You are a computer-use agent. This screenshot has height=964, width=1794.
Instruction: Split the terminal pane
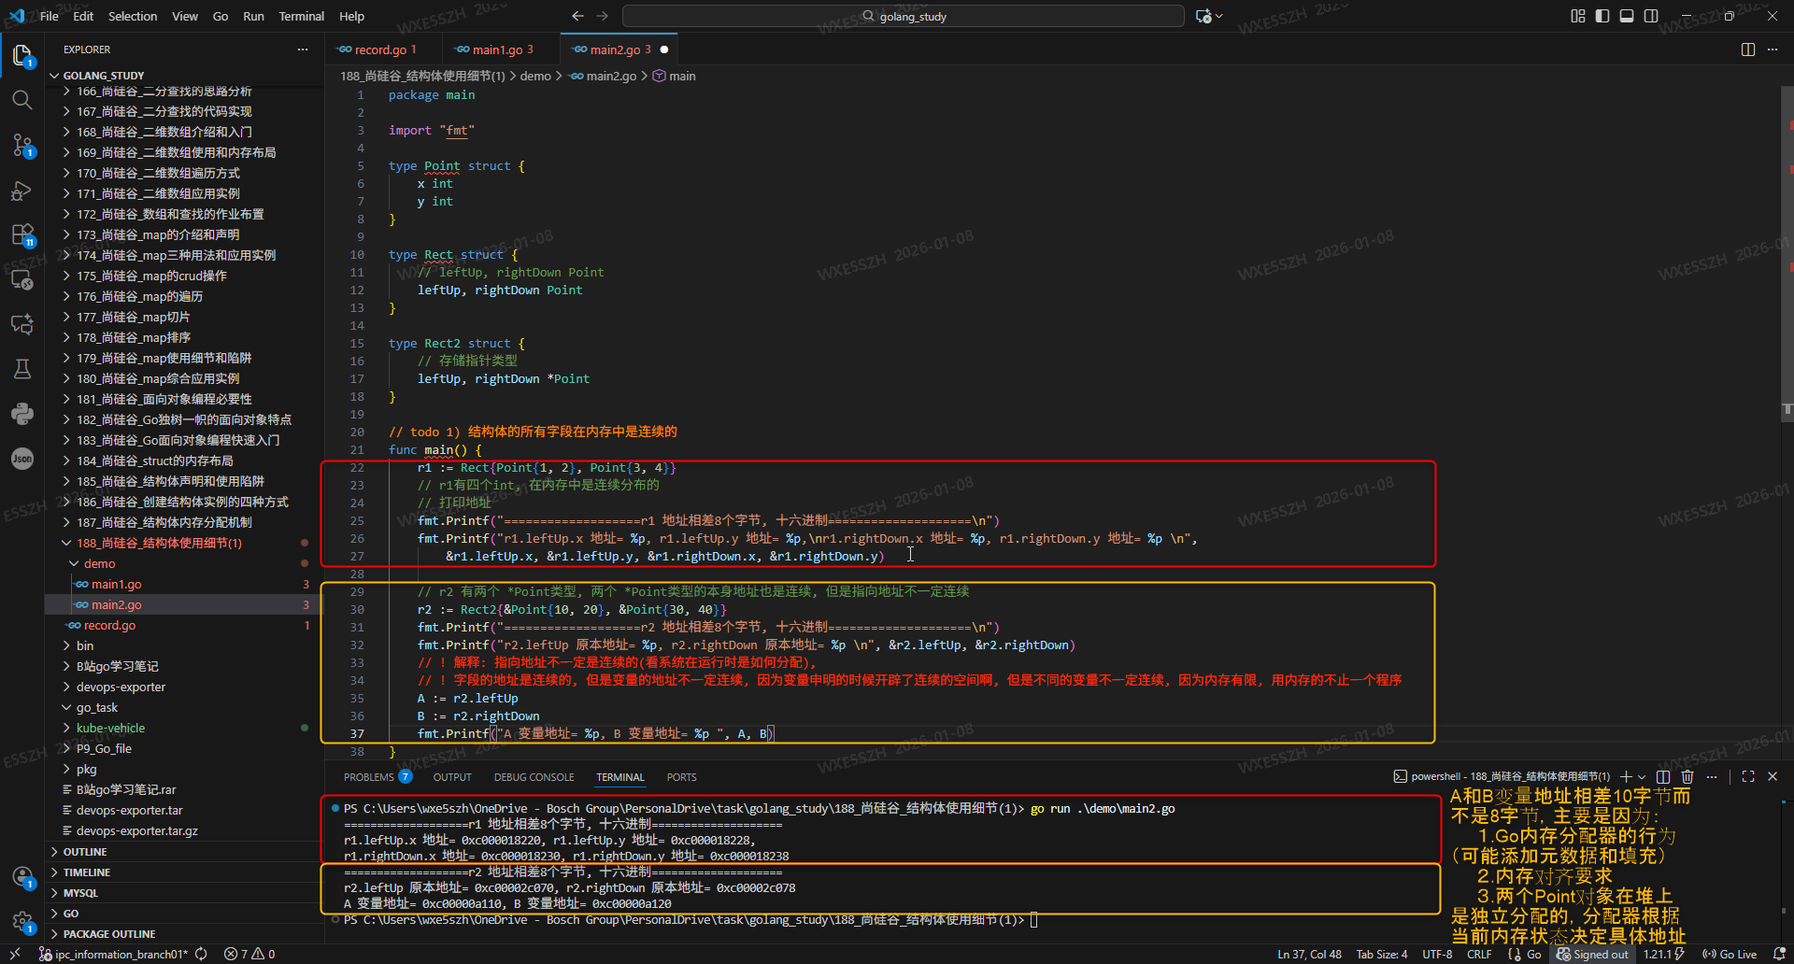pos(1663,776)
